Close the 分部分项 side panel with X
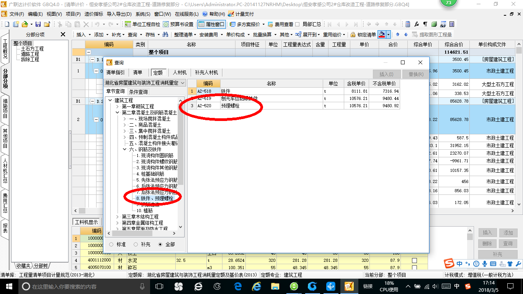 click(x=63, y=34)
